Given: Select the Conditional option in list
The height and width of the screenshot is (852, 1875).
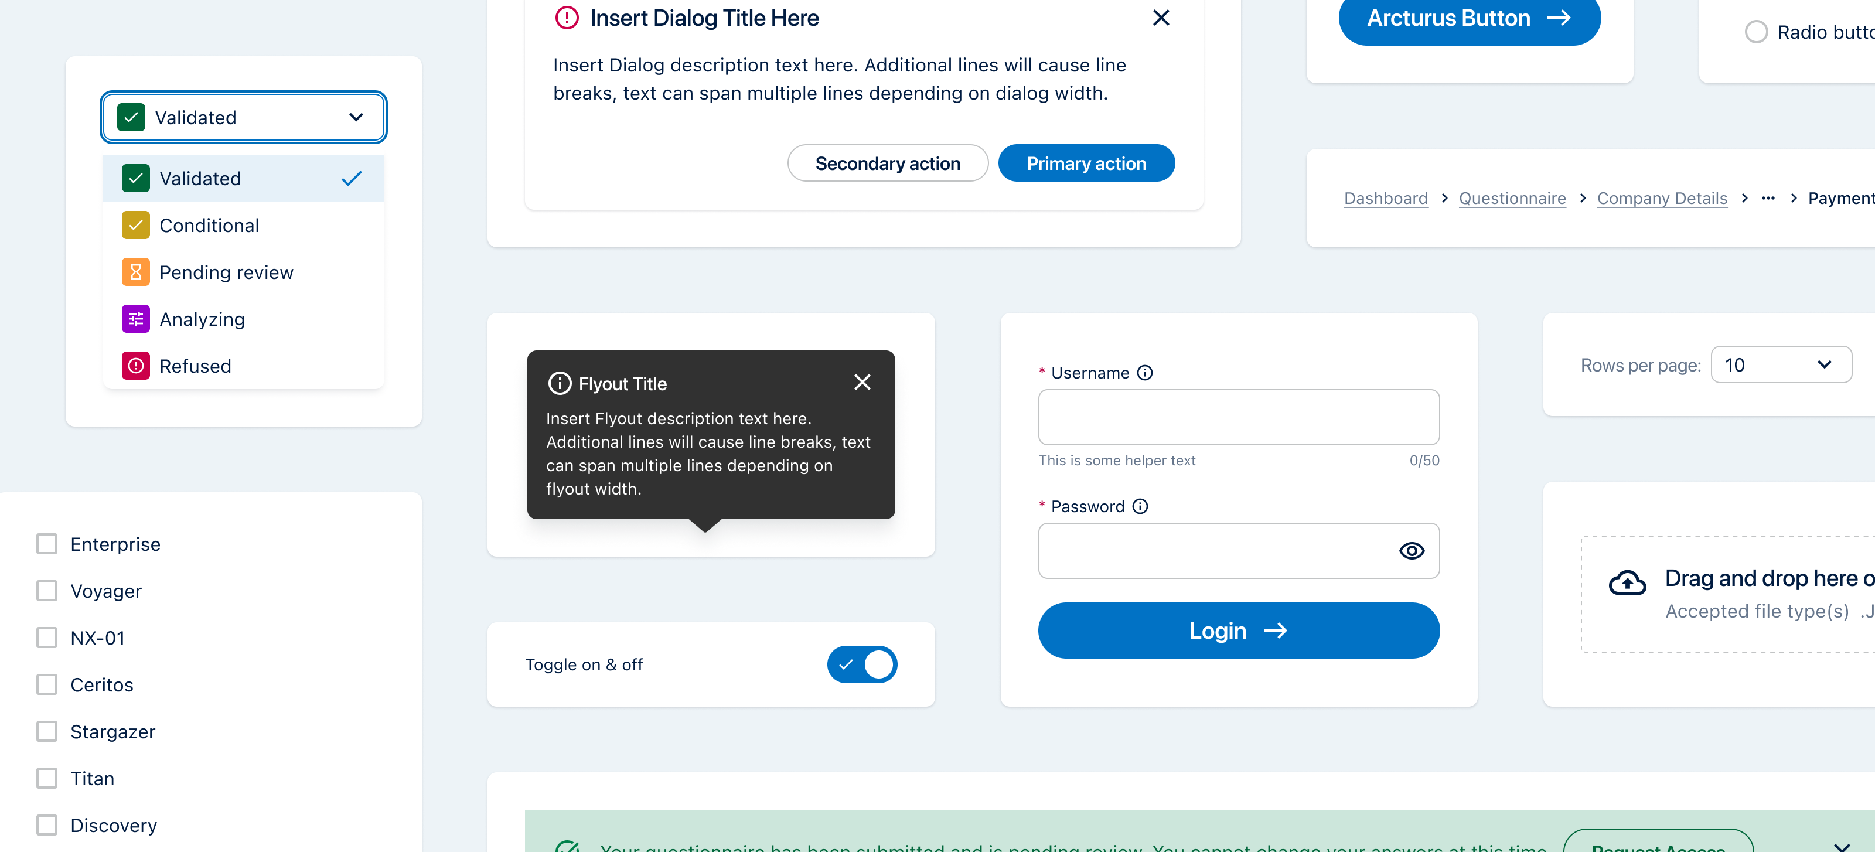Looking at the screenshot, I should coord(209,226).
